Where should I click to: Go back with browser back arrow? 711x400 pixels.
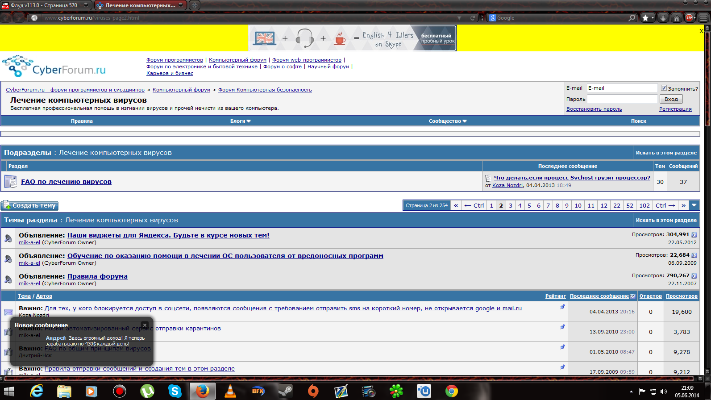pos(6,18)
